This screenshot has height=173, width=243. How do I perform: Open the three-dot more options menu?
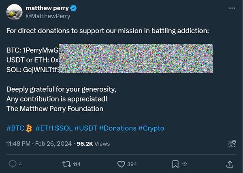(x=232, y=8)
